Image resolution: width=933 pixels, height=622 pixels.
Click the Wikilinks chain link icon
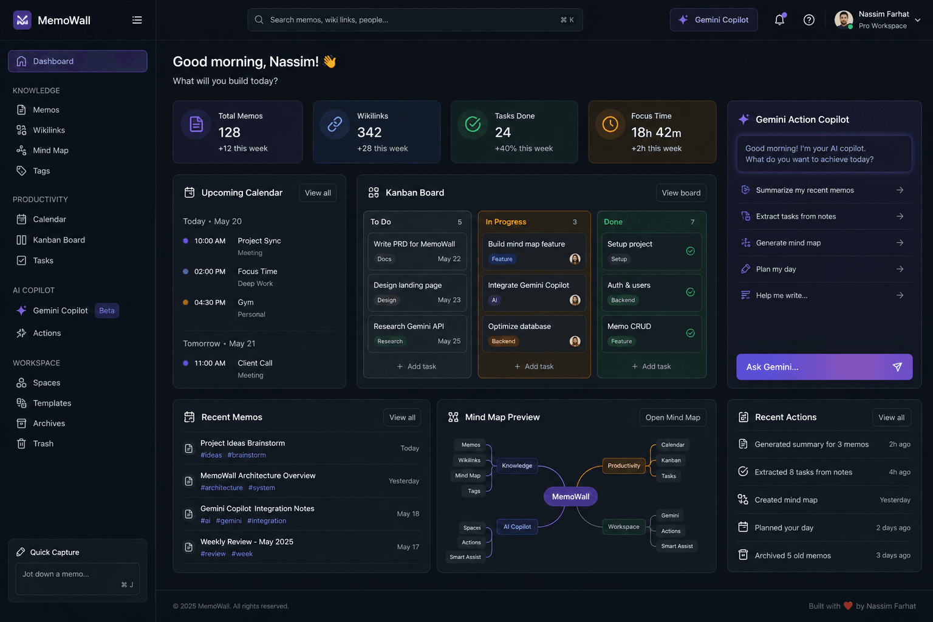coord(335,124)
